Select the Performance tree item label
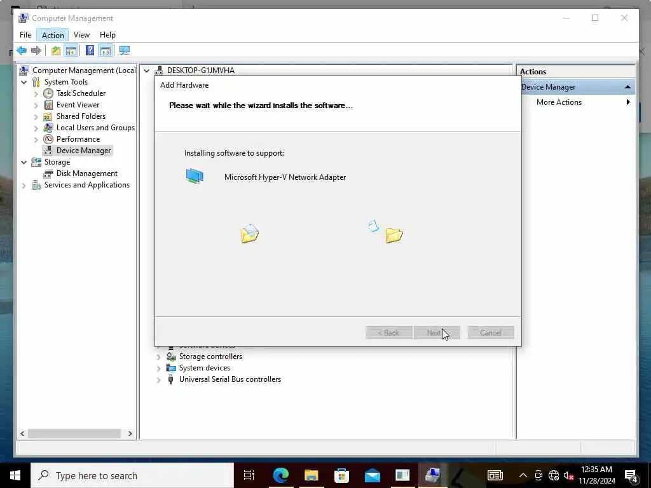Image resolution: width=651 pixels, height=488 pixels. [78, 139]
